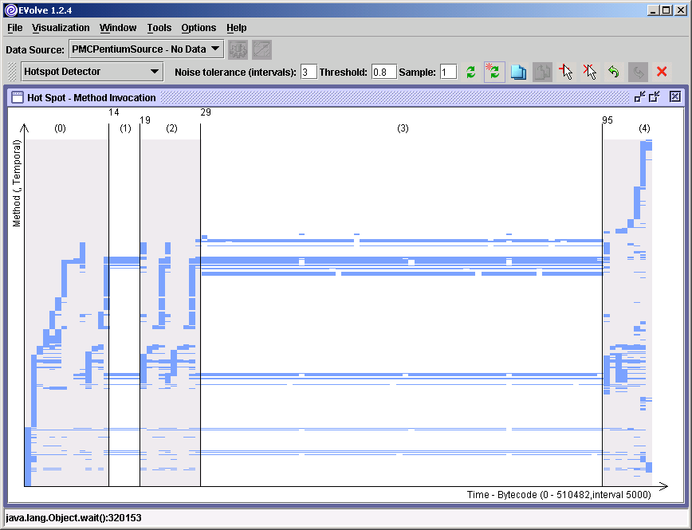This screenshot has width=692, height=530.
Task: Click the phase boundary marker 29
Action: pos(206,112)
